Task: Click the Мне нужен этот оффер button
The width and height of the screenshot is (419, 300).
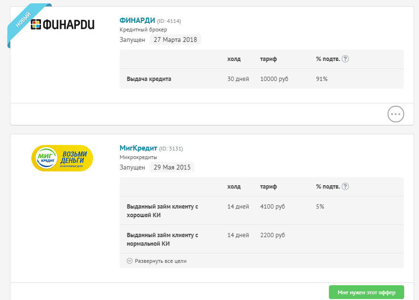Action: pos(366,292)
